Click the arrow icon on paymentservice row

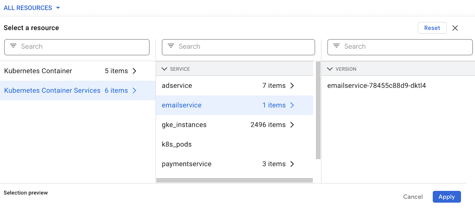[292, 164]
